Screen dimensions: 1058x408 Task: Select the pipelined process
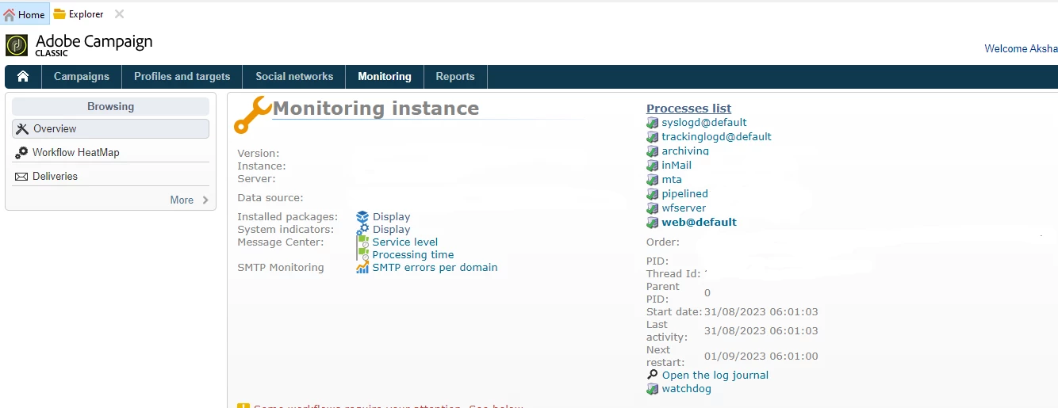tap(685, 194)
